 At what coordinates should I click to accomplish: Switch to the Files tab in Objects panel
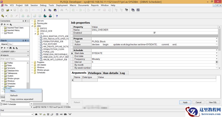[10, 44]
